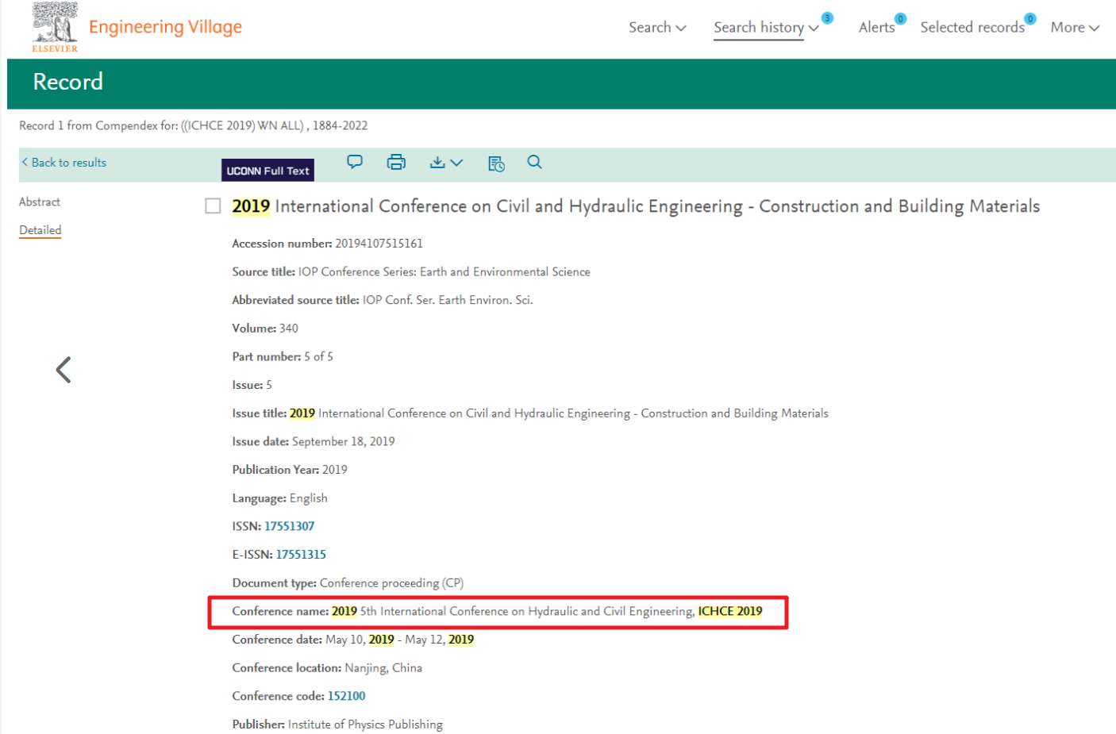Open the Engineering Village home link
The image size is (1116, 734).
[x=165, y=27]
